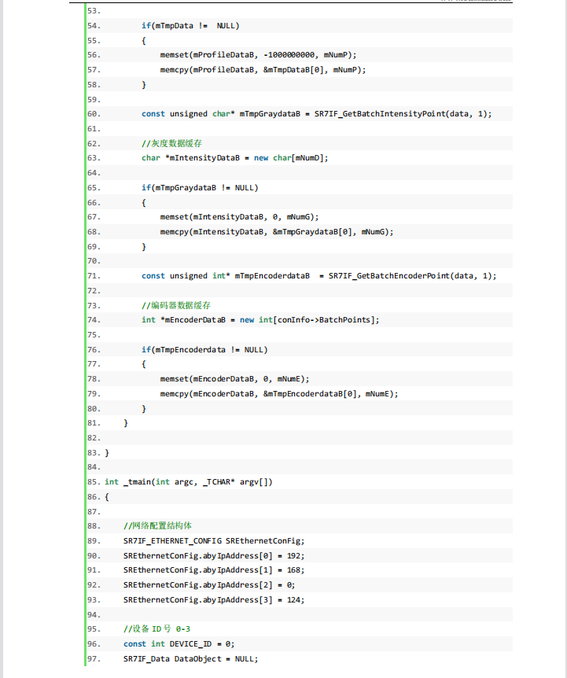The image size is (567, 678).
Task: Click the line 'SR7IF_Data DataObject = NULL;'
Action: 190,659
